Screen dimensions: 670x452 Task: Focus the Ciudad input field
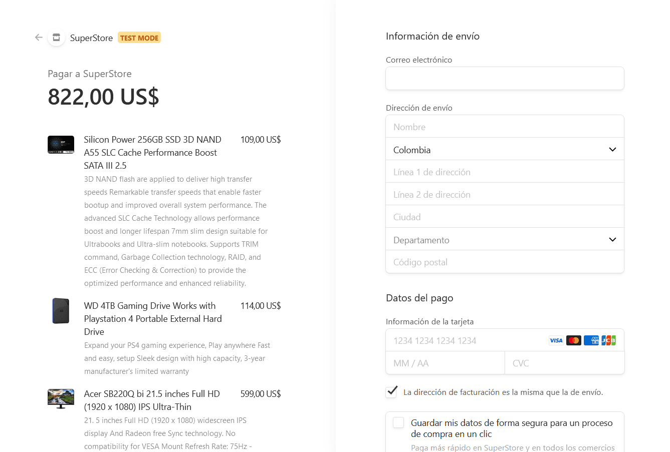tap(505, 217)
